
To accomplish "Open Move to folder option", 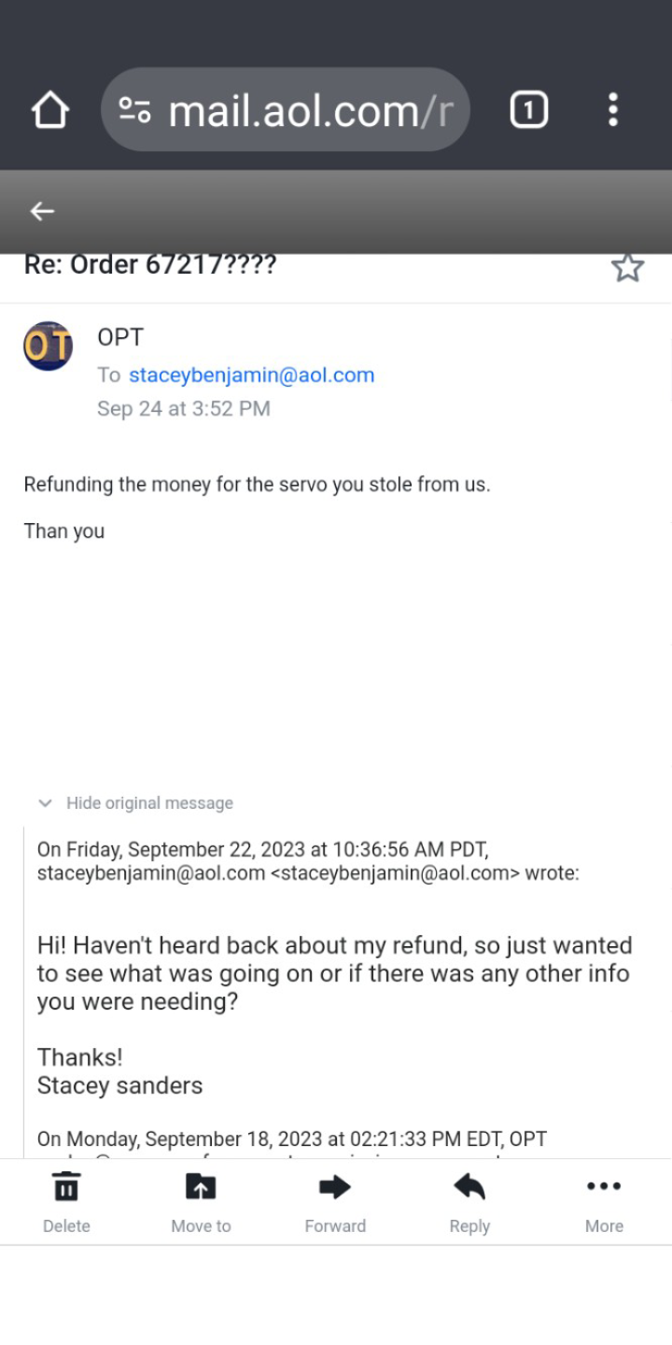I will [201, 1203].
